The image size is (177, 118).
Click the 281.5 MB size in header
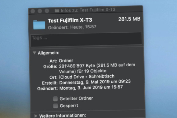(x=129, y=19)
